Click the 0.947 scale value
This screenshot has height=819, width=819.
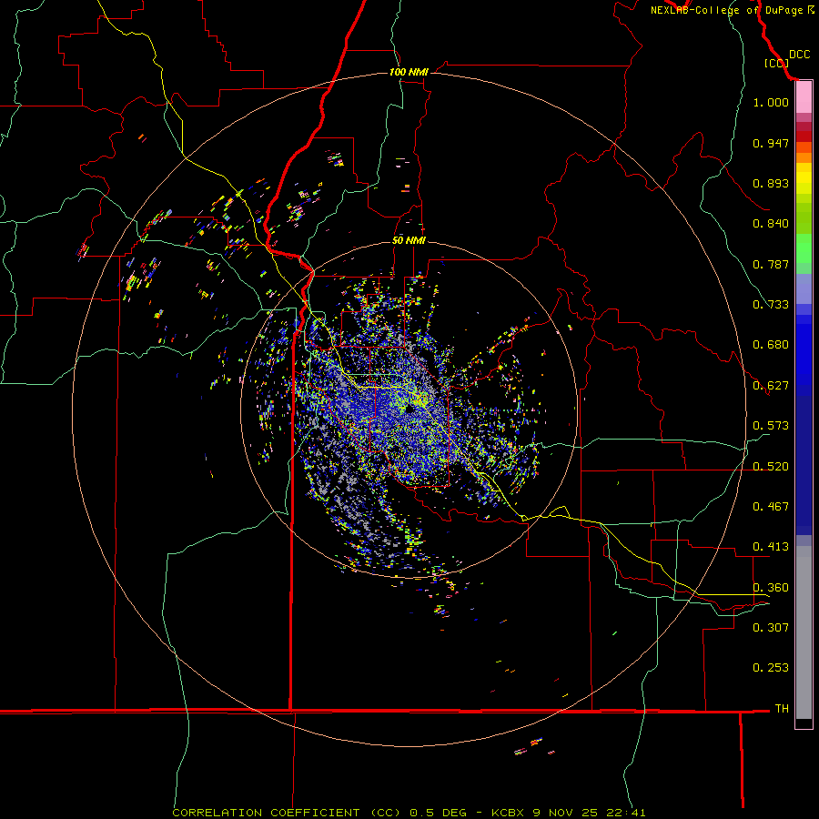[771, 143]
